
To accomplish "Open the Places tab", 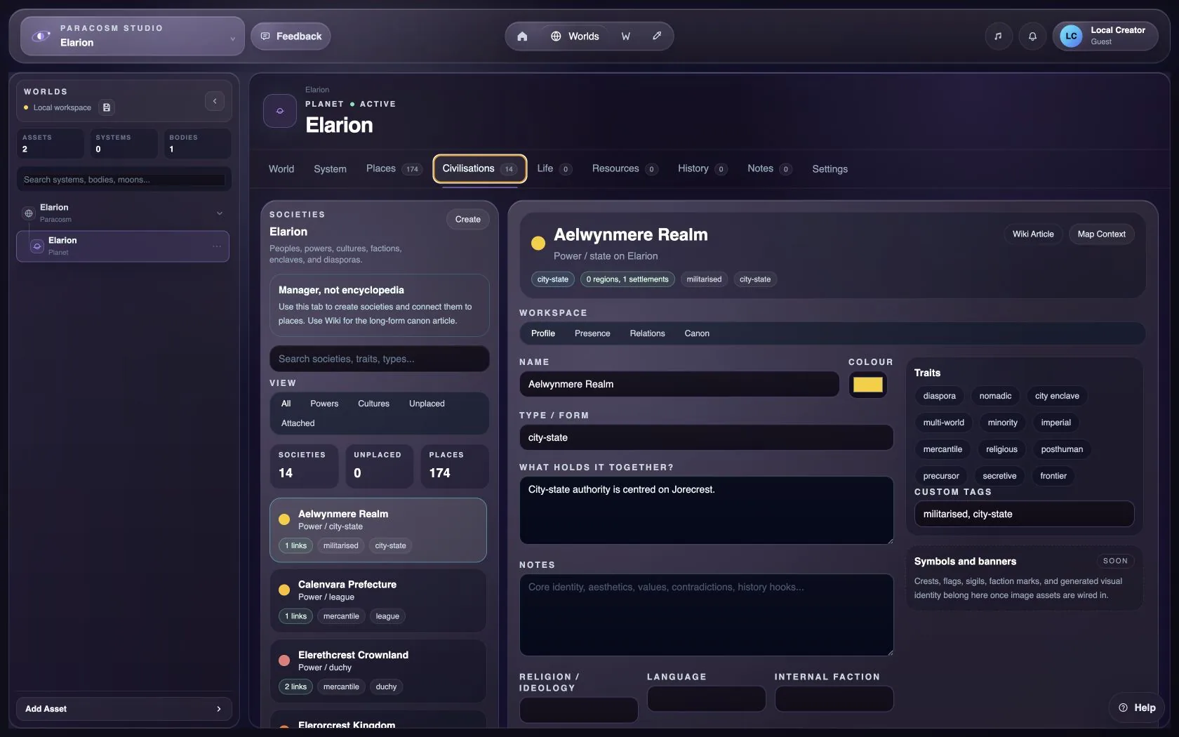I will [x=394, y=169].
